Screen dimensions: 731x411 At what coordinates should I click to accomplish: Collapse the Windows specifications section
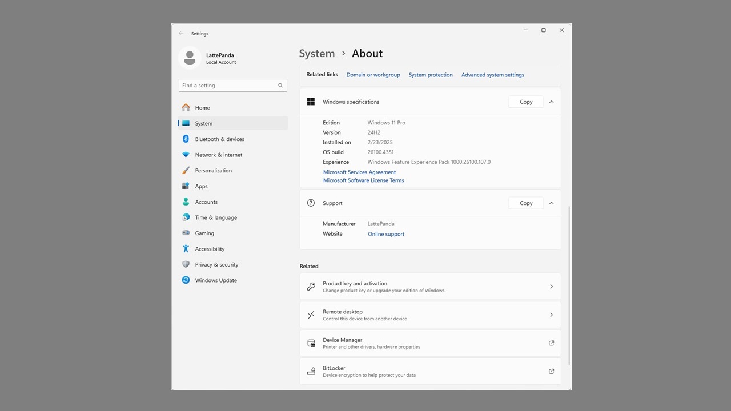551,102
